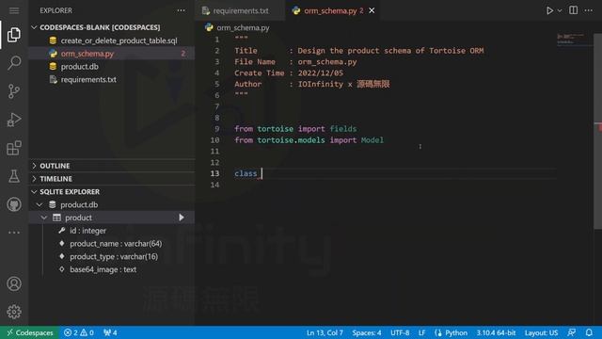Viewport: 602px width, 339px height.
Task: Show additional activity bar views
Action: click(x=14, y=233)
